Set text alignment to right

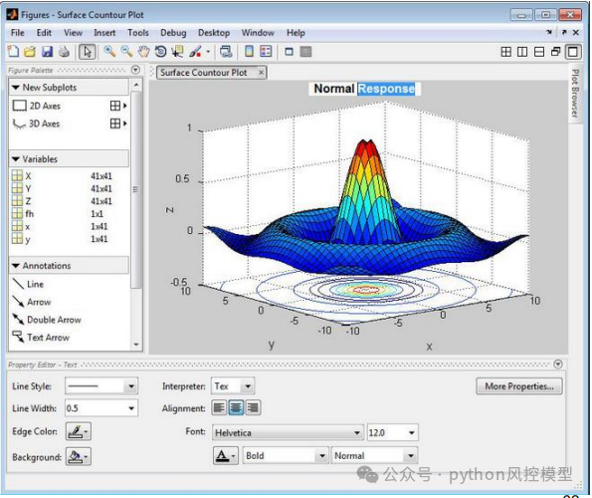click(x=253, y=407)
